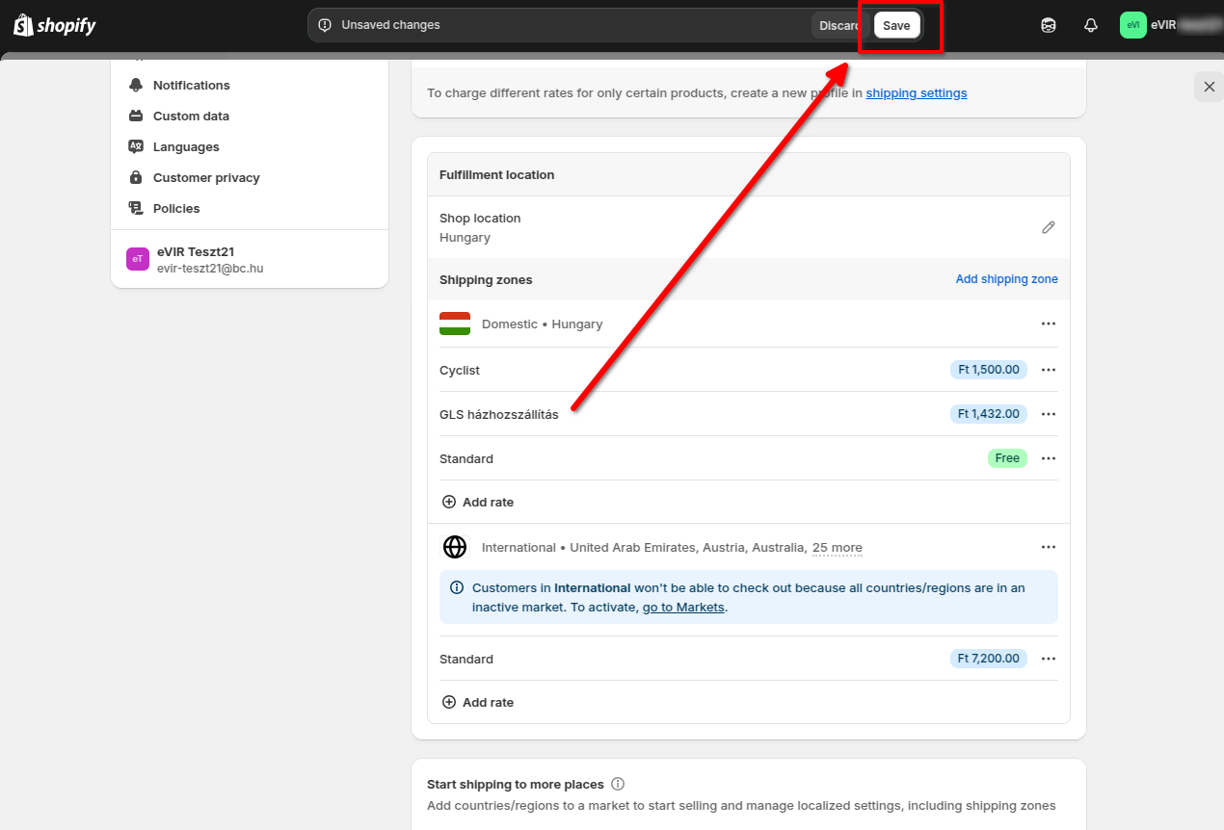The image size is (1224, 830).
Task: Click the Shopify logo in header
Action: tap(55, 26)
